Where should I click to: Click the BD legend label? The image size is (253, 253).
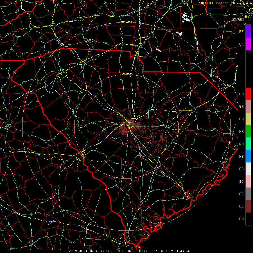241,119
